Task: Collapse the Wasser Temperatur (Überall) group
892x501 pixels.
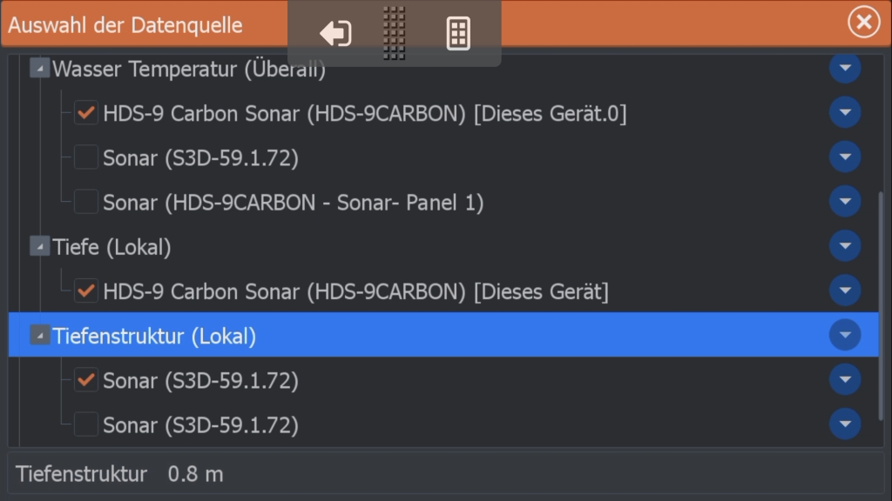Action: click(x=39, y=68)
